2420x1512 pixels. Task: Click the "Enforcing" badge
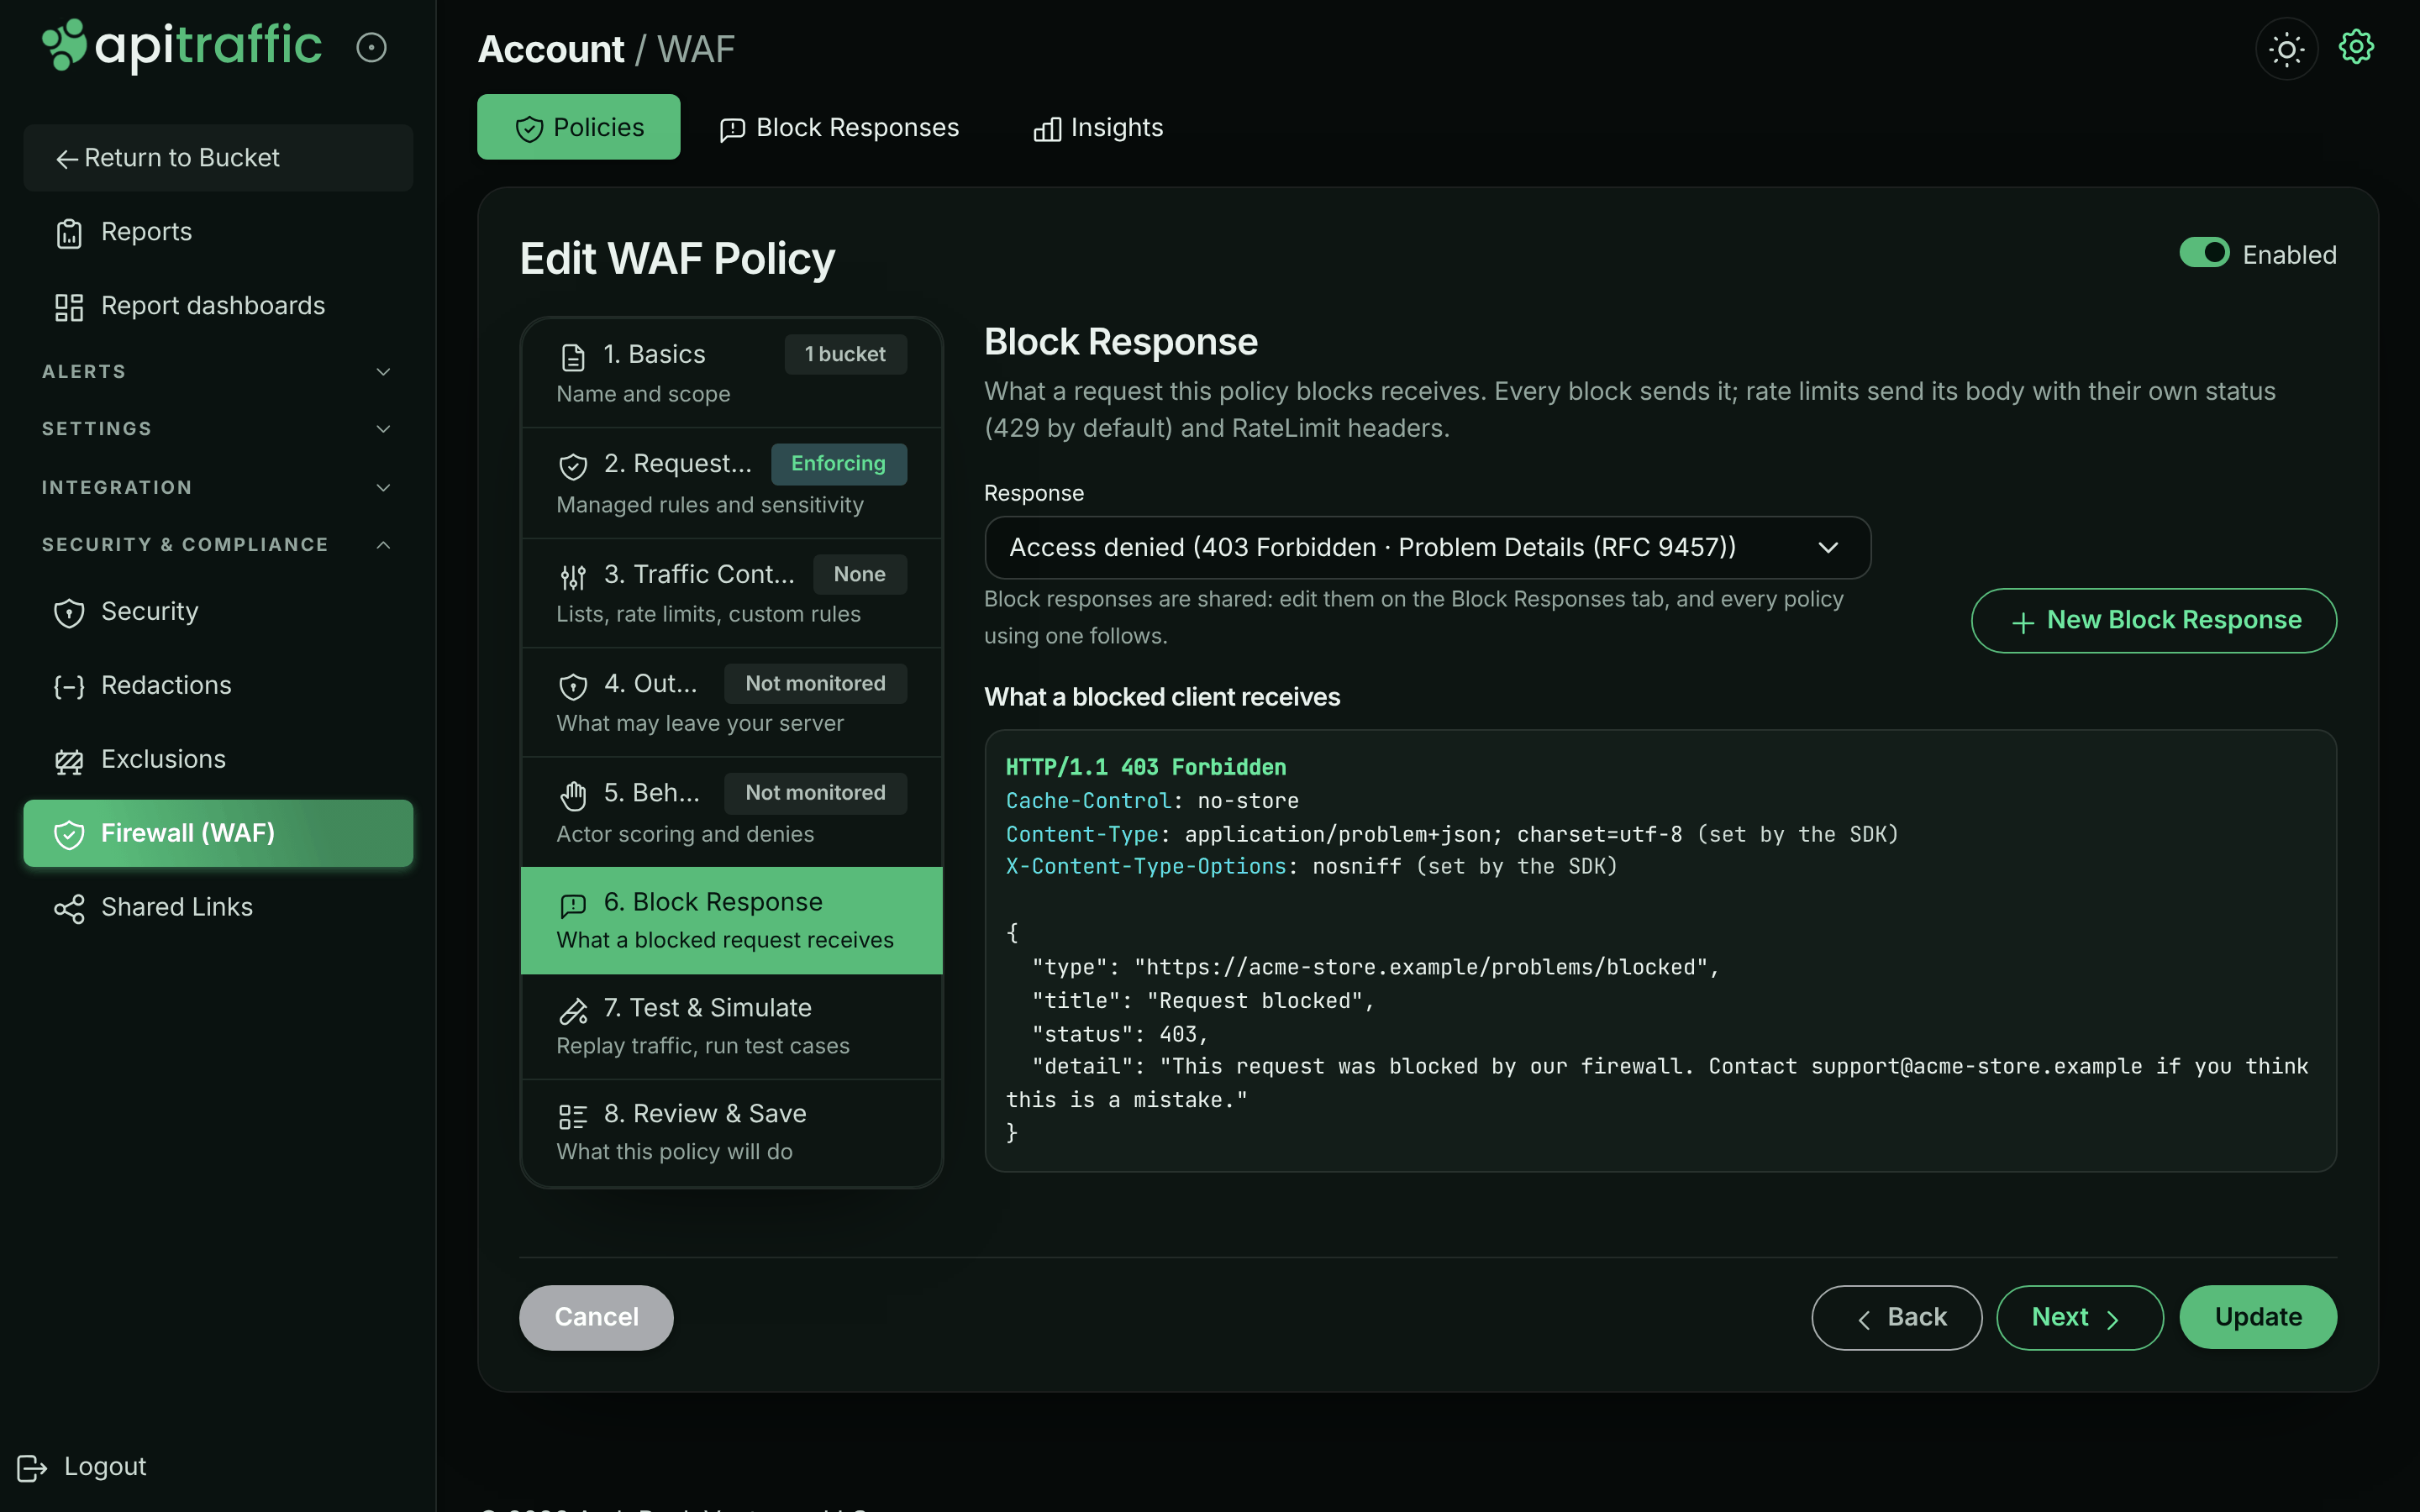[x=838, y=464]
